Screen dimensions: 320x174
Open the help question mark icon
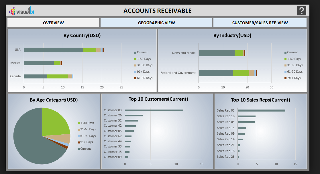(x=301, y=11)
